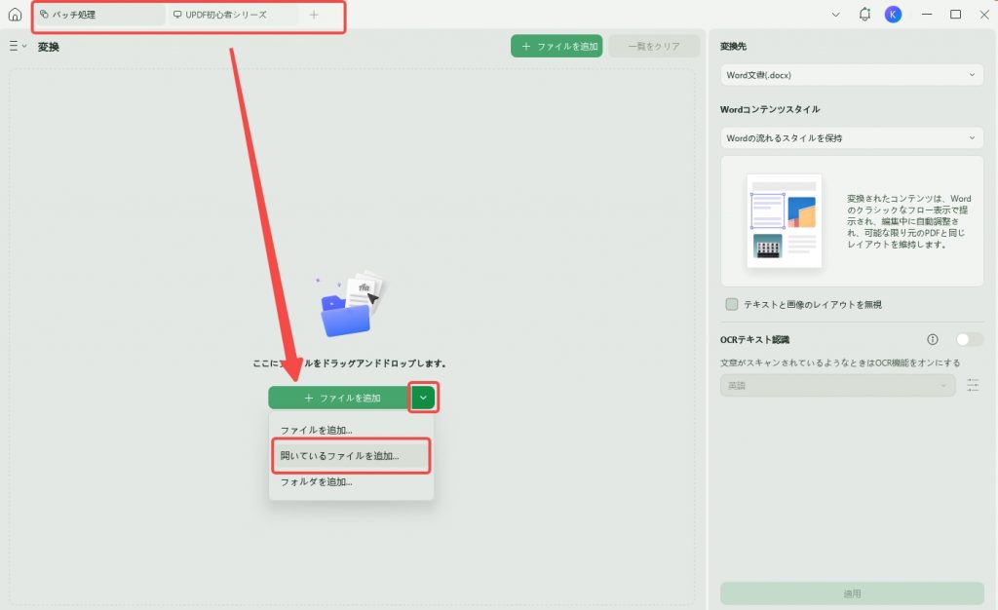
Task: Choose ファイルを追加... menu entry
Action: click(x=351, y=430)
